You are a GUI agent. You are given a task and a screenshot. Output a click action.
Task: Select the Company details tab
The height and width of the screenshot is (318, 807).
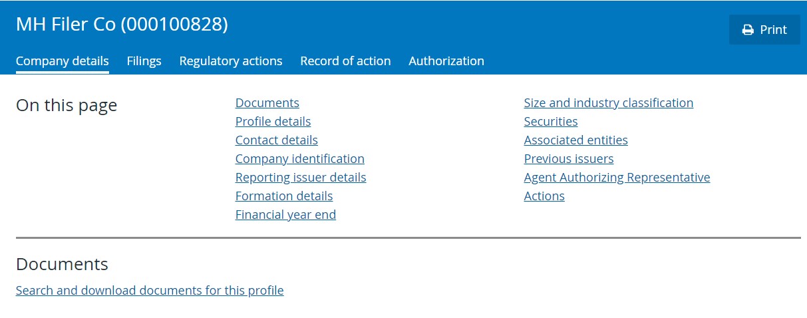click(63, 61)
